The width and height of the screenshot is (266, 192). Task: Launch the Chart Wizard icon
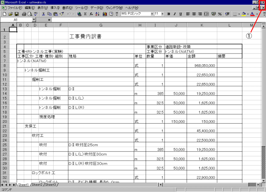pos(104,14)
